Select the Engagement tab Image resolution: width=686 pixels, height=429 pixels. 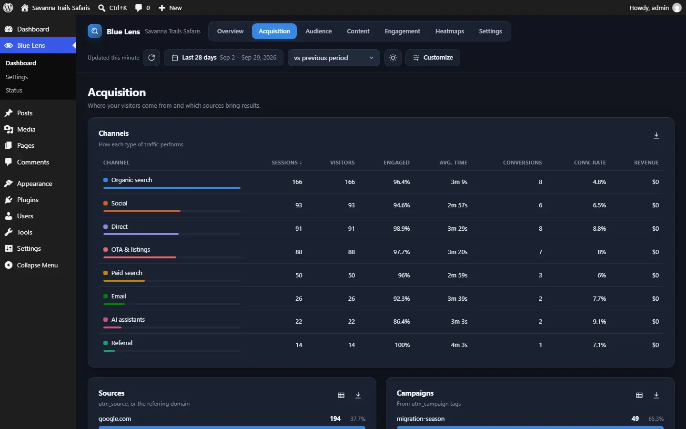pyautogui.click(x=403, y=31)
